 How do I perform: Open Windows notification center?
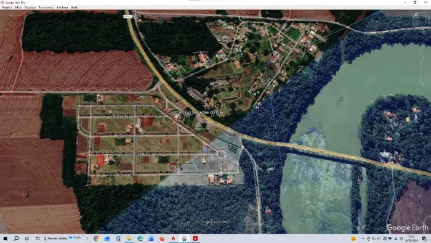coord(424,238)
